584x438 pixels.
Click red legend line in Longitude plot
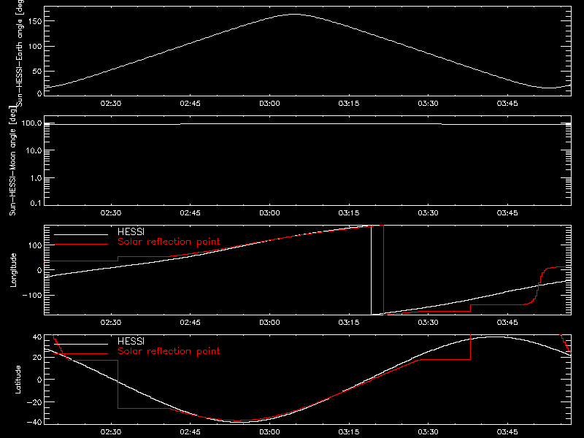tap(81, 245)
